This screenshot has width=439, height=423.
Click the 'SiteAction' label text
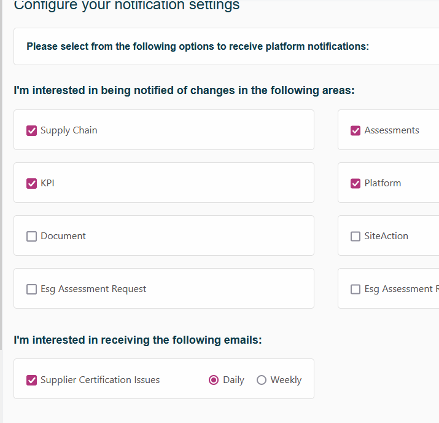click(x=386, y=236)
